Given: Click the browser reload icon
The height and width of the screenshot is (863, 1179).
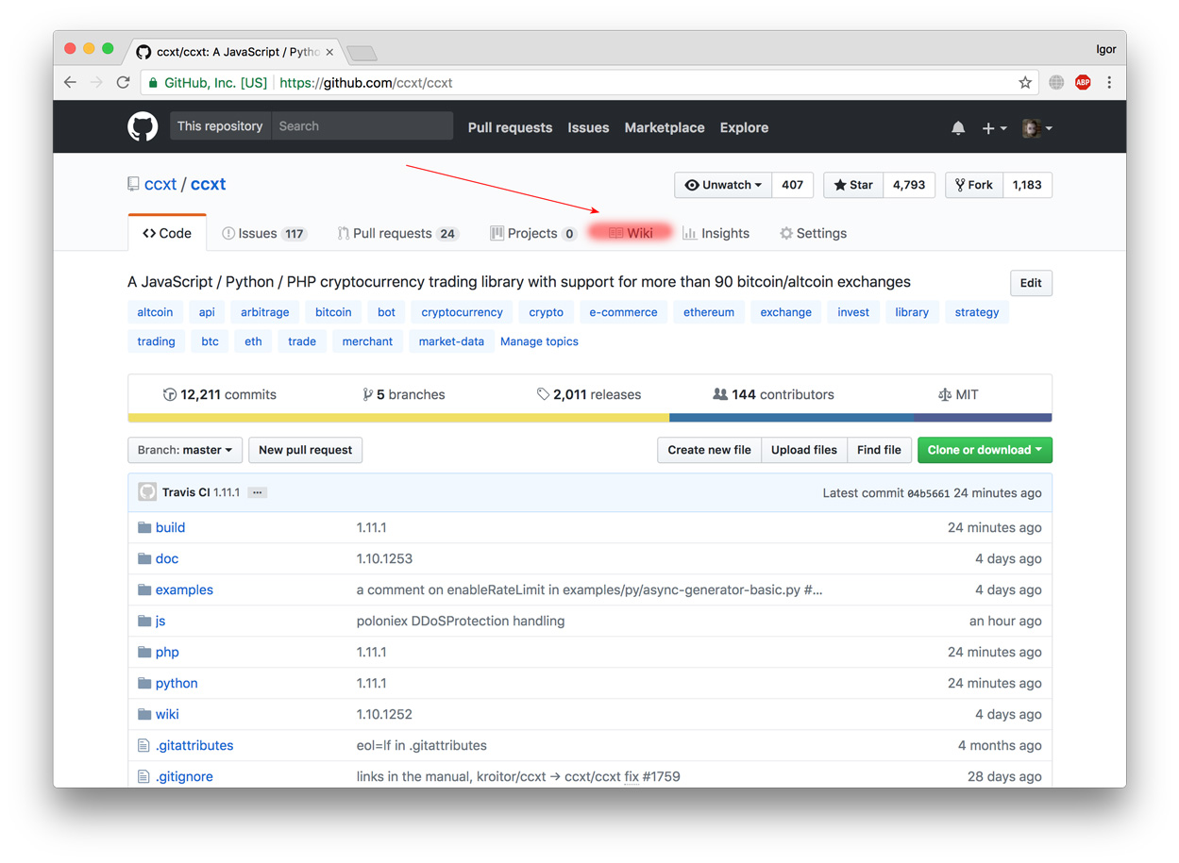Looking at the screenshot, I should coord(123,82).
